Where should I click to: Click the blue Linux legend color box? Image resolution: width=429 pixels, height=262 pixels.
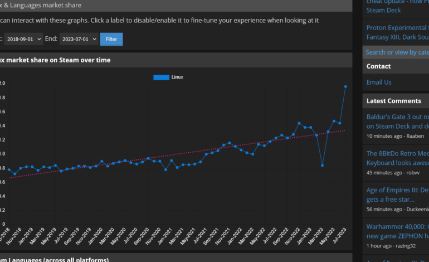coord(161,77)
